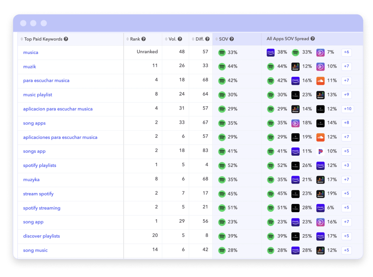Click Amazon Music icon in musica row
The width and height of the screenshot is (373, 277).
point(271,52)
